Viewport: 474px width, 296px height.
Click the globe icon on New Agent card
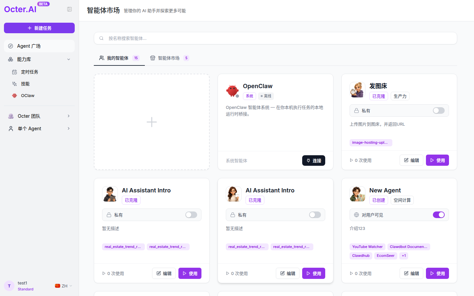(356, 215)
